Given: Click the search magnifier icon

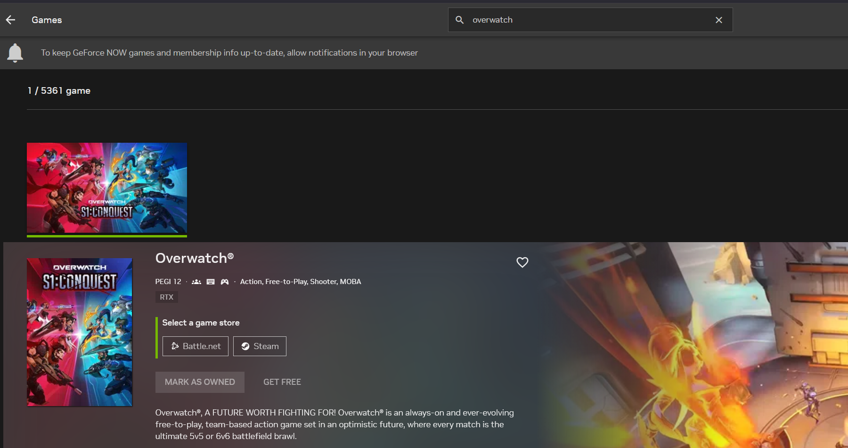Looking at the screenshot, I should [459, 20].
